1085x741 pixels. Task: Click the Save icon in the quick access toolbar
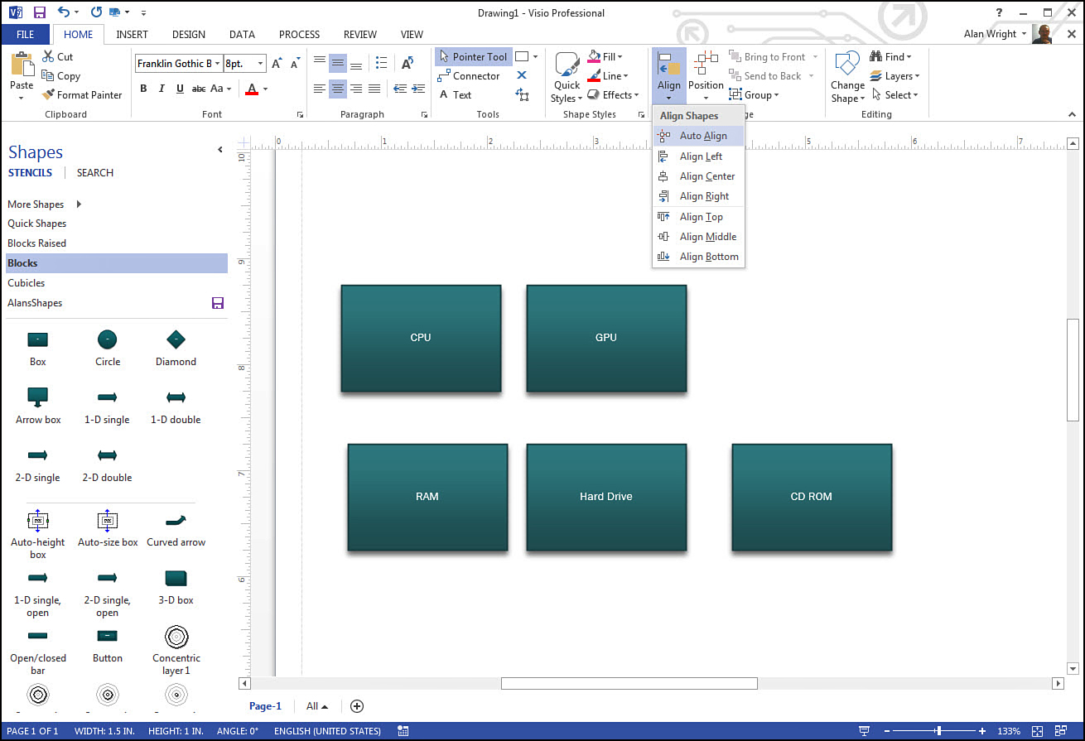(39, 12)
